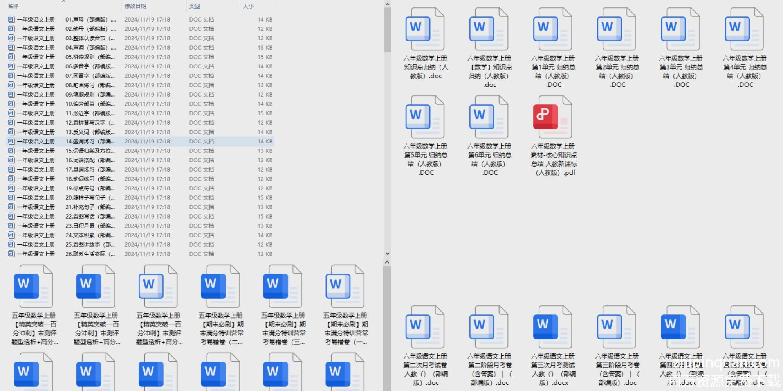Select the 26.联系生活交际 file entry
The height and width of the screenshot is (391, 783).
click(x=90, y=254)
